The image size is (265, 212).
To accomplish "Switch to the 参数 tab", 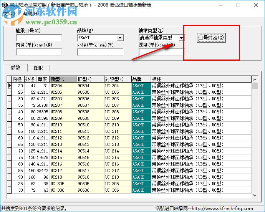I will (x=16, y=68).
